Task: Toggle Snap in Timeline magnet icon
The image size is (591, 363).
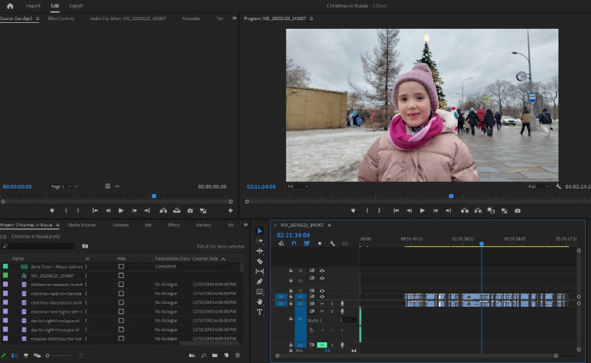Action: [x=294, y=243]
